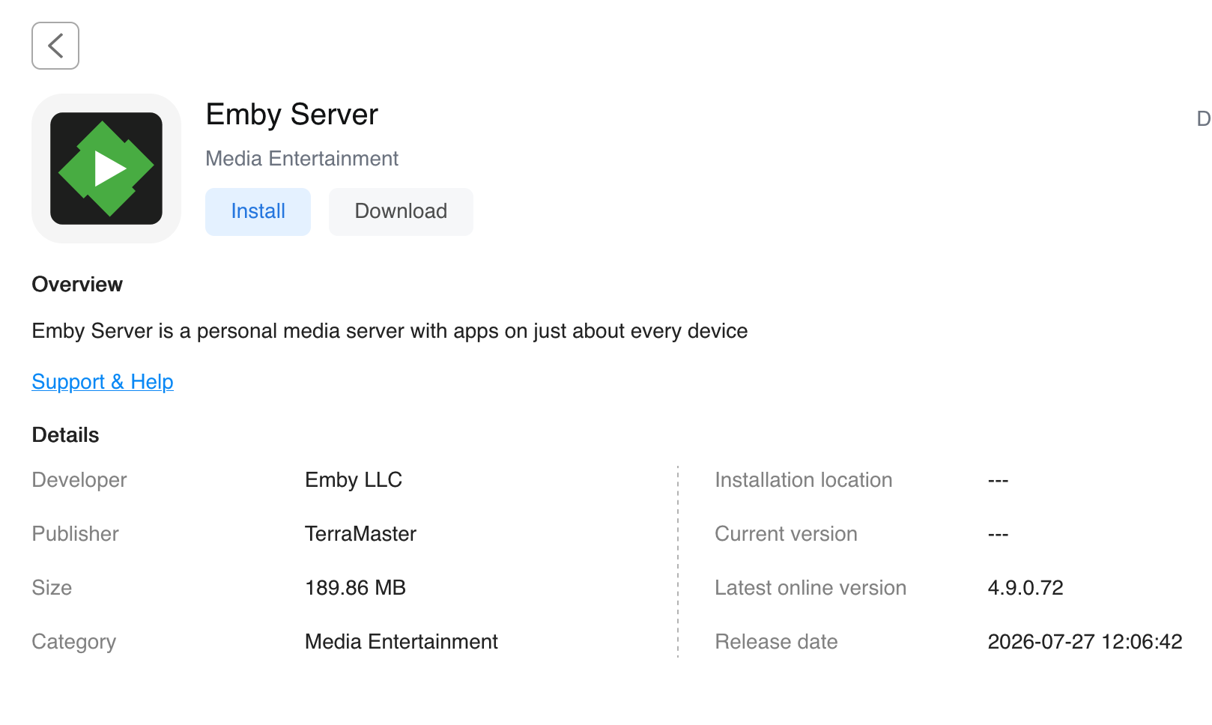This screenshot has width=1212, height=725.
Task: Click the Developer label
Action: [x=79, y=480]
